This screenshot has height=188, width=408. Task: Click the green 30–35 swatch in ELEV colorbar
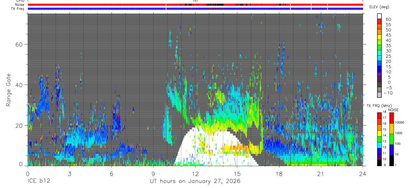coord(379,48)
